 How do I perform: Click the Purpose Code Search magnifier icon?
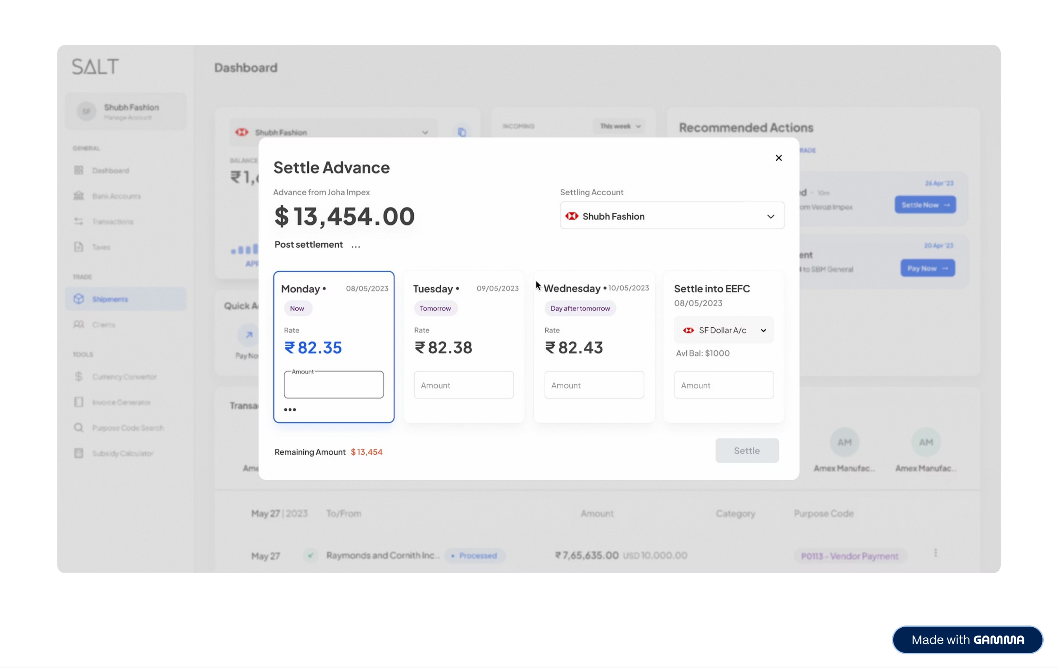click(x=79, y=428)
